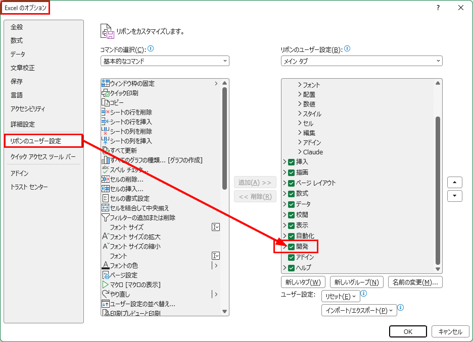Select セルの削除 command icon
473x342 pixels.
[105, 179]
